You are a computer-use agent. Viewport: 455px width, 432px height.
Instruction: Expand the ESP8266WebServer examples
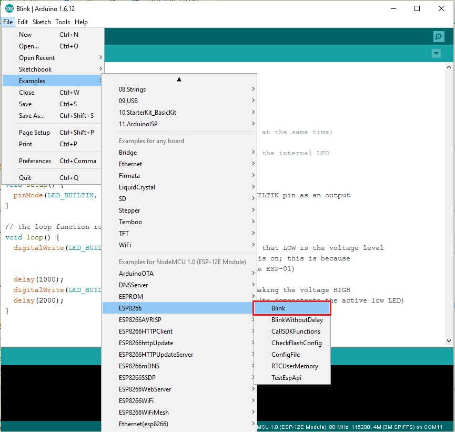(x=179, y=389)
